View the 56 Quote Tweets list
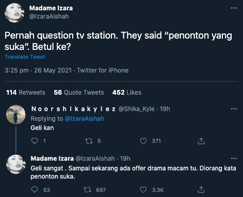The height and width of the screenshot is (197, 243). [79, 93]
